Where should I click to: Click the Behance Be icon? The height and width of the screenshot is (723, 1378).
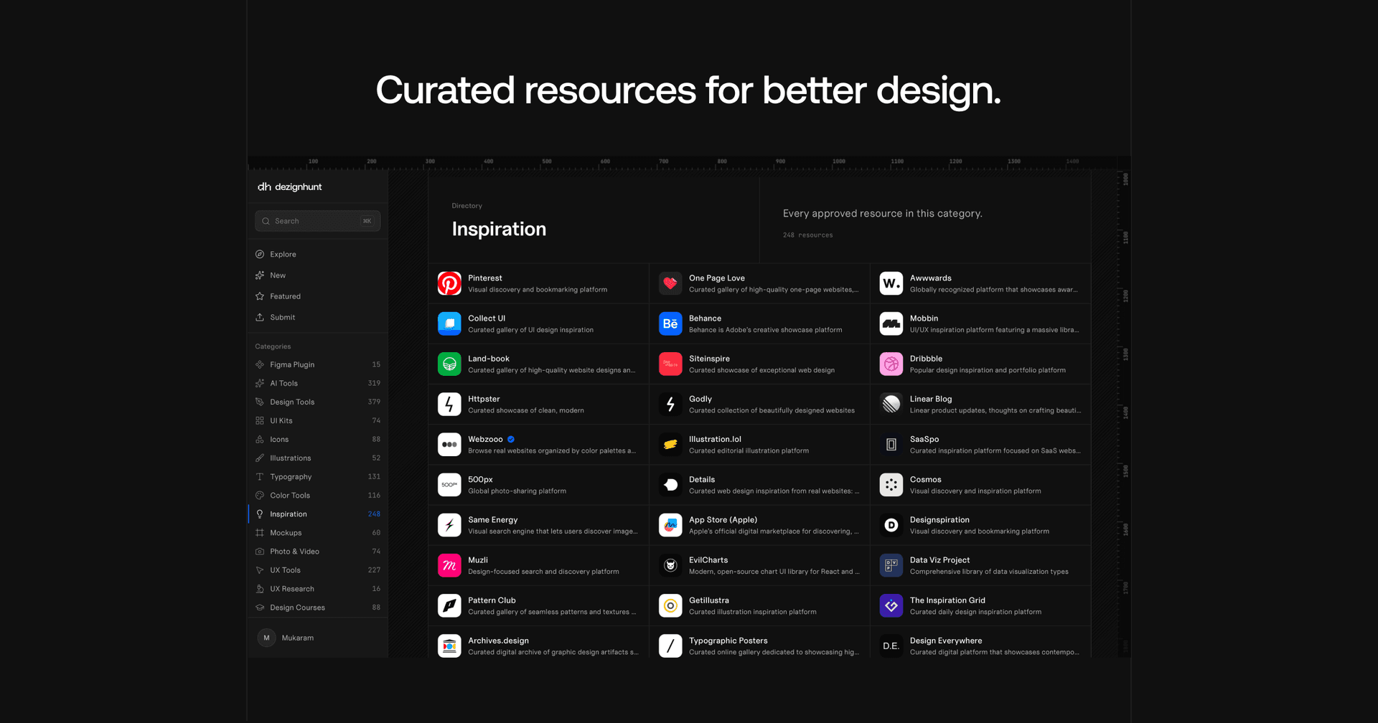pyautogui.click(x=670, y=323)
